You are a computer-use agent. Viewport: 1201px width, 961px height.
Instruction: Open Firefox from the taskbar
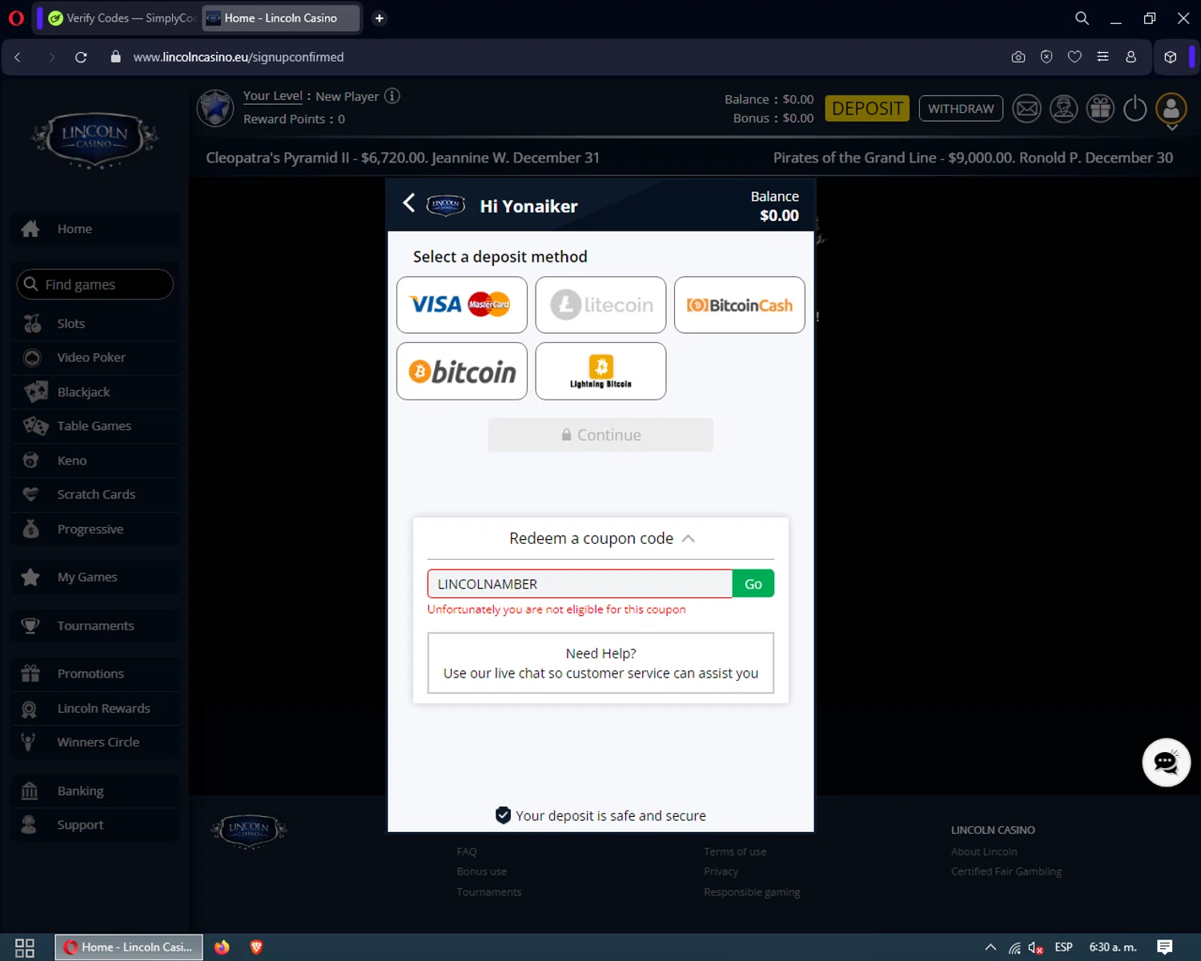click(222, 947)
